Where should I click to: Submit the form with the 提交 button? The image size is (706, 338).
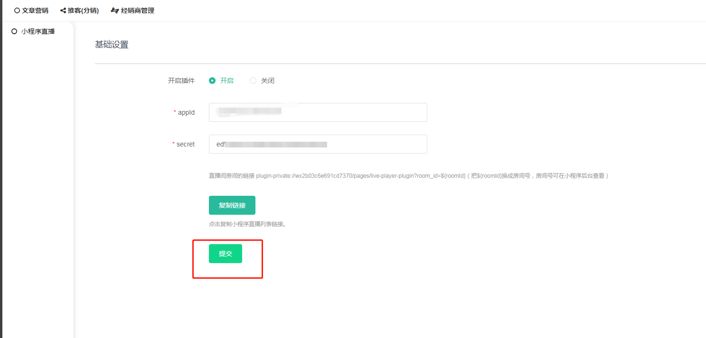tap(226, 254)
